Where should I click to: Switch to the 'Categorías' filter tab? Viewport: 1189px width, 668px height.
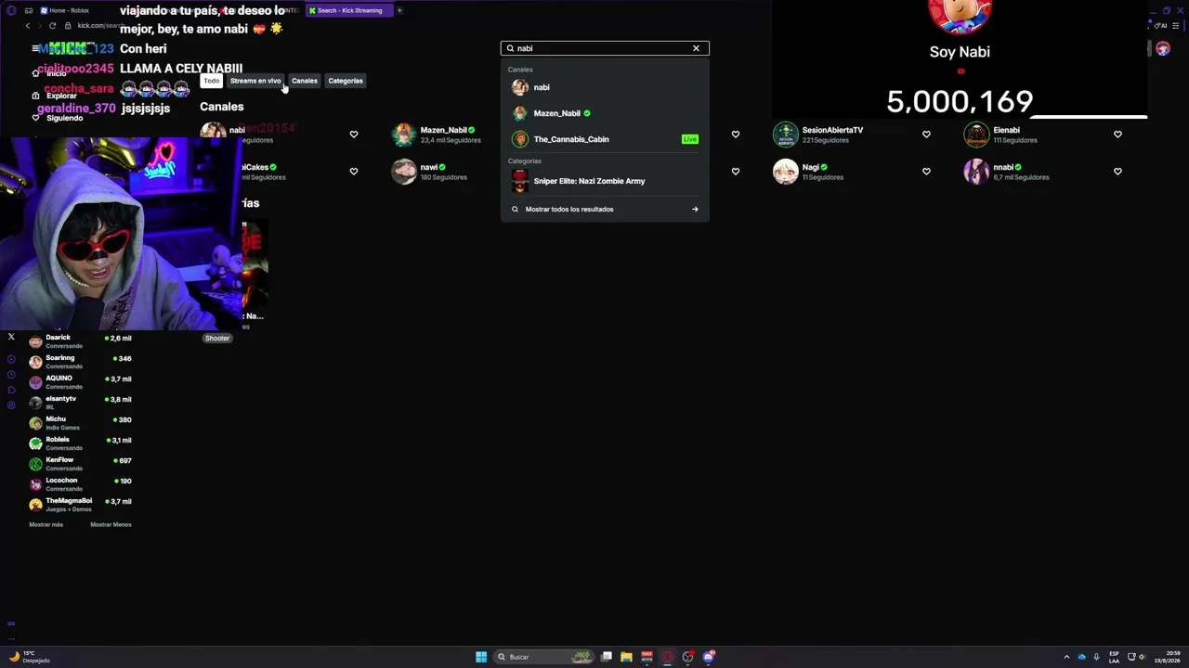point(346,81)
